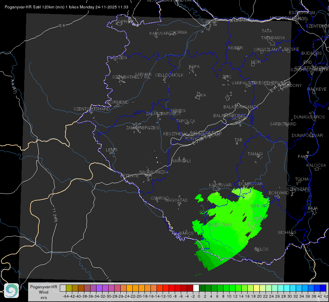329x302 pixels.
Task: Click the DUNAÚJVÁROS city label
Action: 309,117
